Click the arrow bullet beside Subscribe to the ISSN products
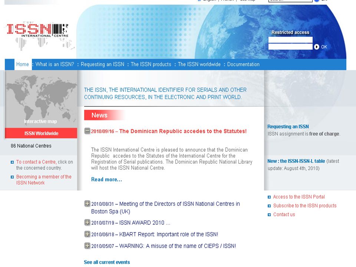 pyautogui.click(x=269, y=206)
